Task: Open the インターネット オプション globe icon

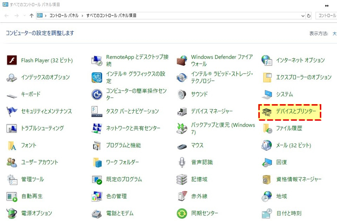Action: coord(267,60)
